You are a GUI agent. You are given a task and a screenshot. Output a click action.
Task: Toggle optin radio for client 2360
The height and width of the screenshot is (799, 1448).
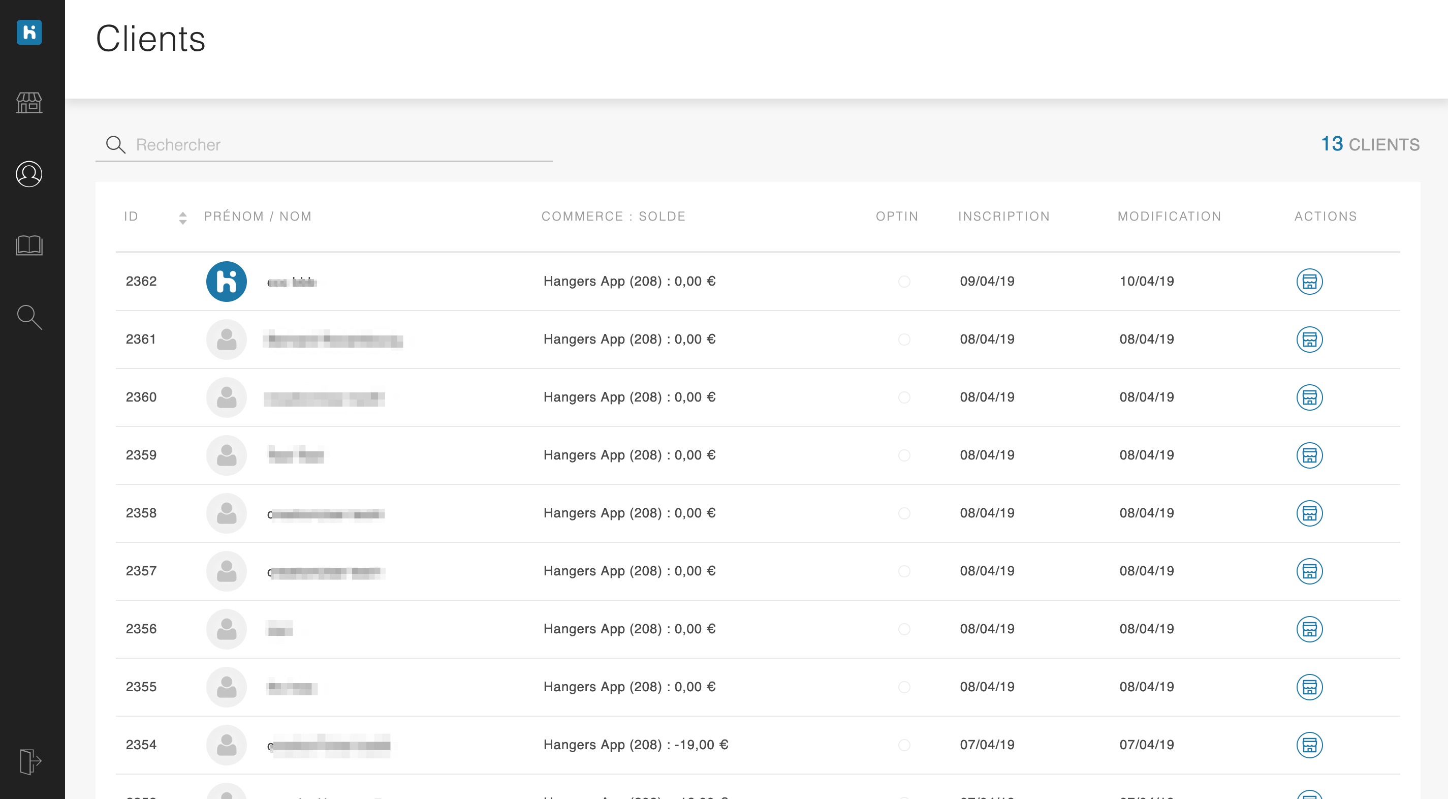point(904,397)
